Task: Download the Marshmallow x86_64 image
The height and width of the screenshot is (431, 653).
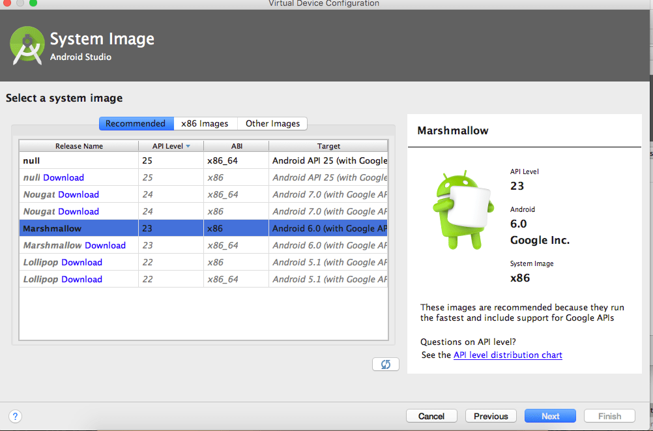Action: [x=105, y=246]
